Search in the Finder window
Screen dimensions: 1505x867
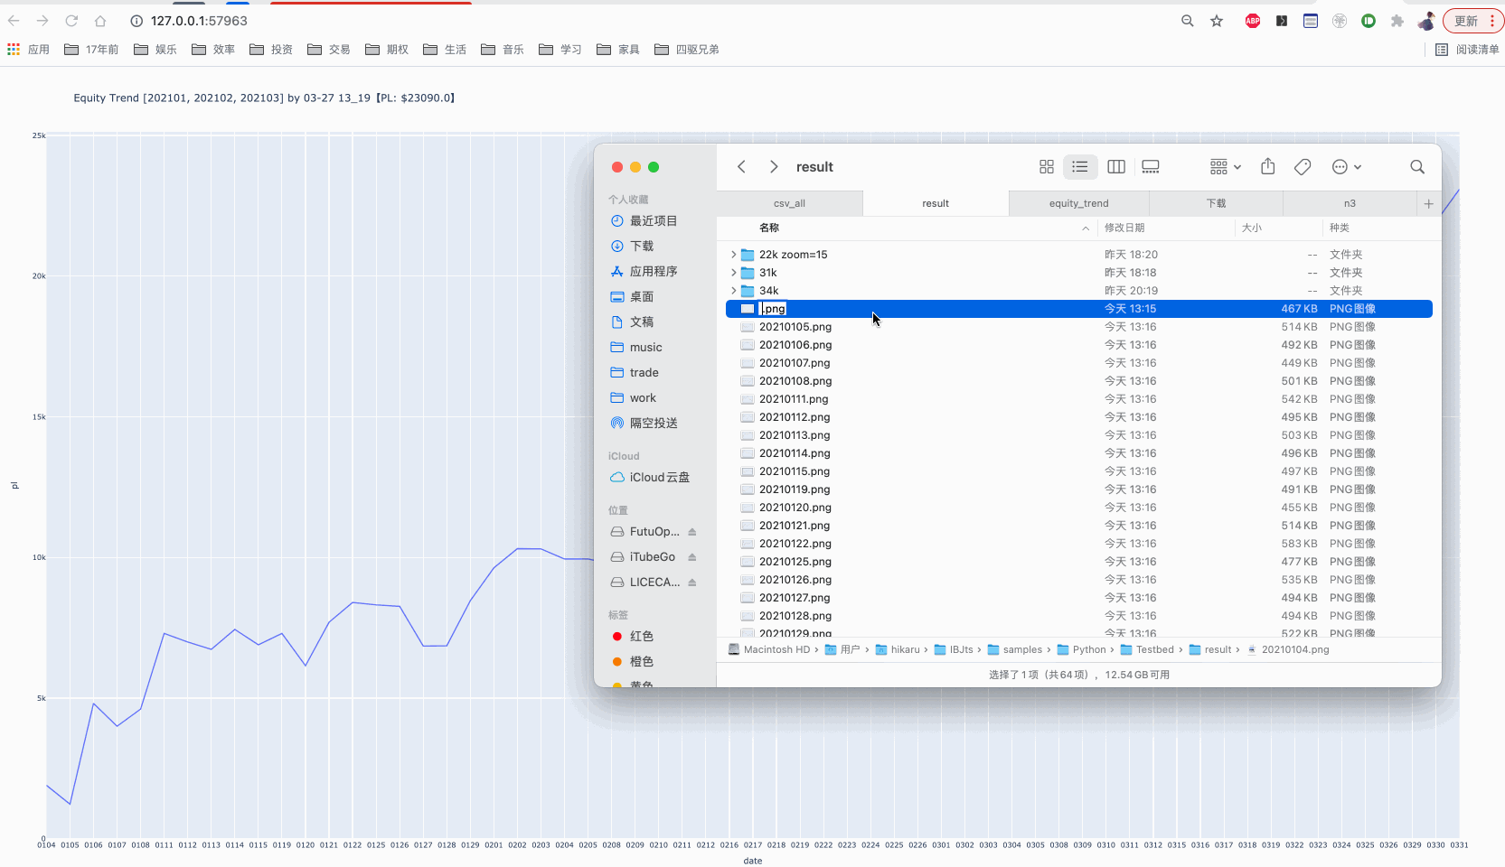coord(1417,167)
